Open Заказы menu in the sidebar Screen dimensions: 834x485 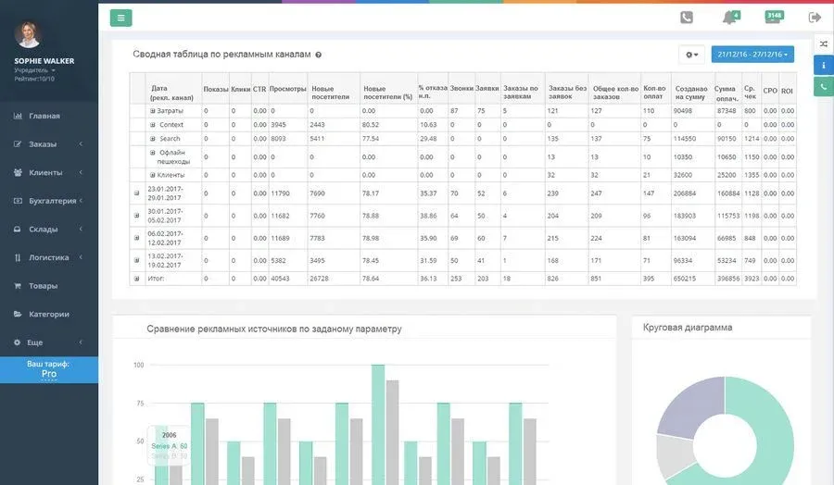[44, 144]
